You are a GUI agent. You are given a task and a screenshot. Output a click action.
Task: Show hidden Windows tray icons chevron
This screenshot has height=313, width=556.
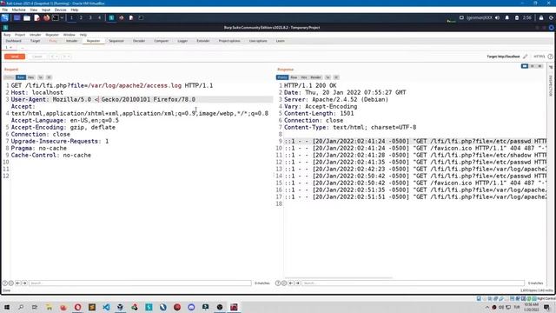(x=486, y=307)
